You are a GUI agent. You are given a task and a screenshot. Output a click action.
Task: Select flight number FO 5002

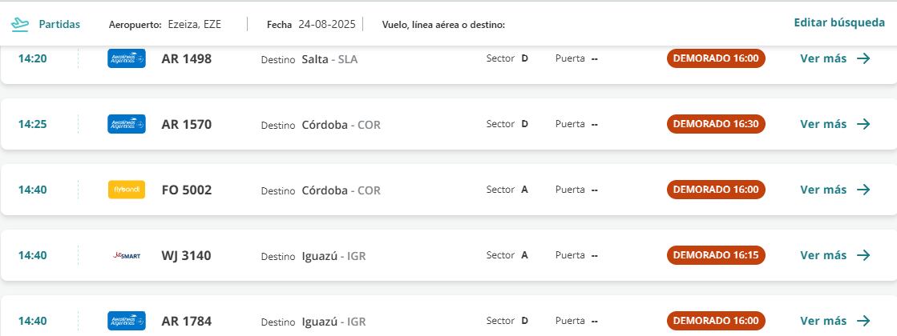(187, 190)
